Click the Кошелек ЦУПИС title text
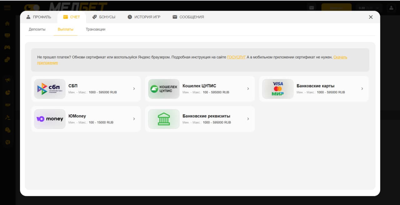Screen dimensions: 400x205 199,86
